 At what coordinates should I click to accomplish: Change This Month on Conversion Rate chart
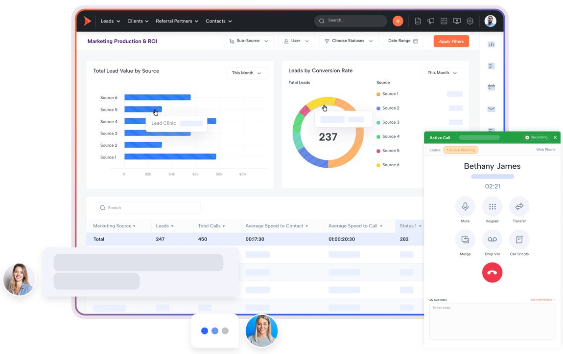tap(443, 73)
